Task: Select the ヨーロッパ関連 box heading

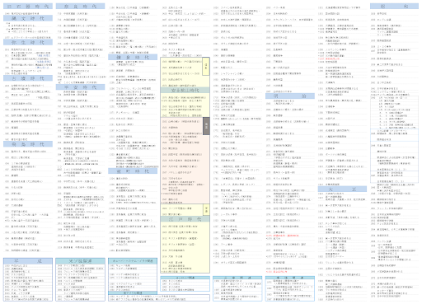Action: coord(185,278)
